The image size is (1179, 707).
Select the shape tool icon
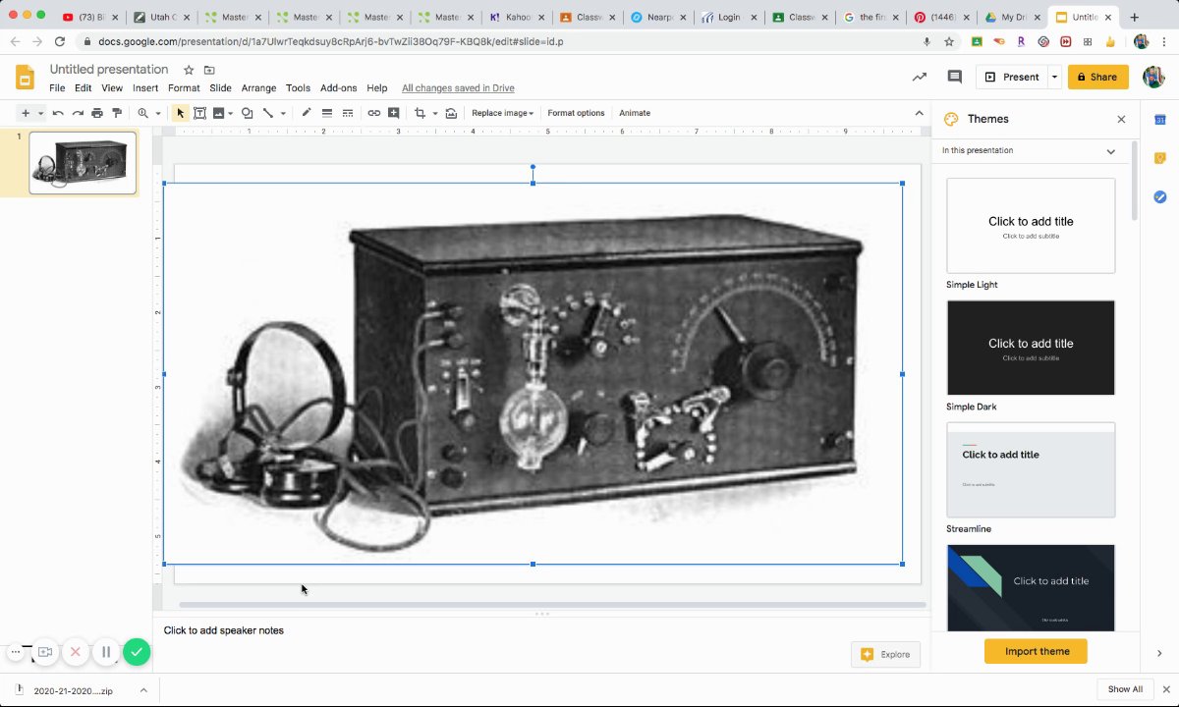tap(248, 113)
